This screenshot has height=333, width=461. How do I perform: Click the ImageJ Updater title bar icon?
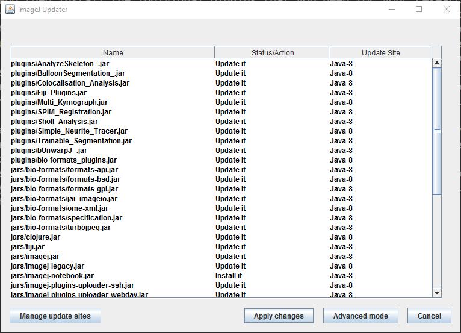click(x=10, y=9)
